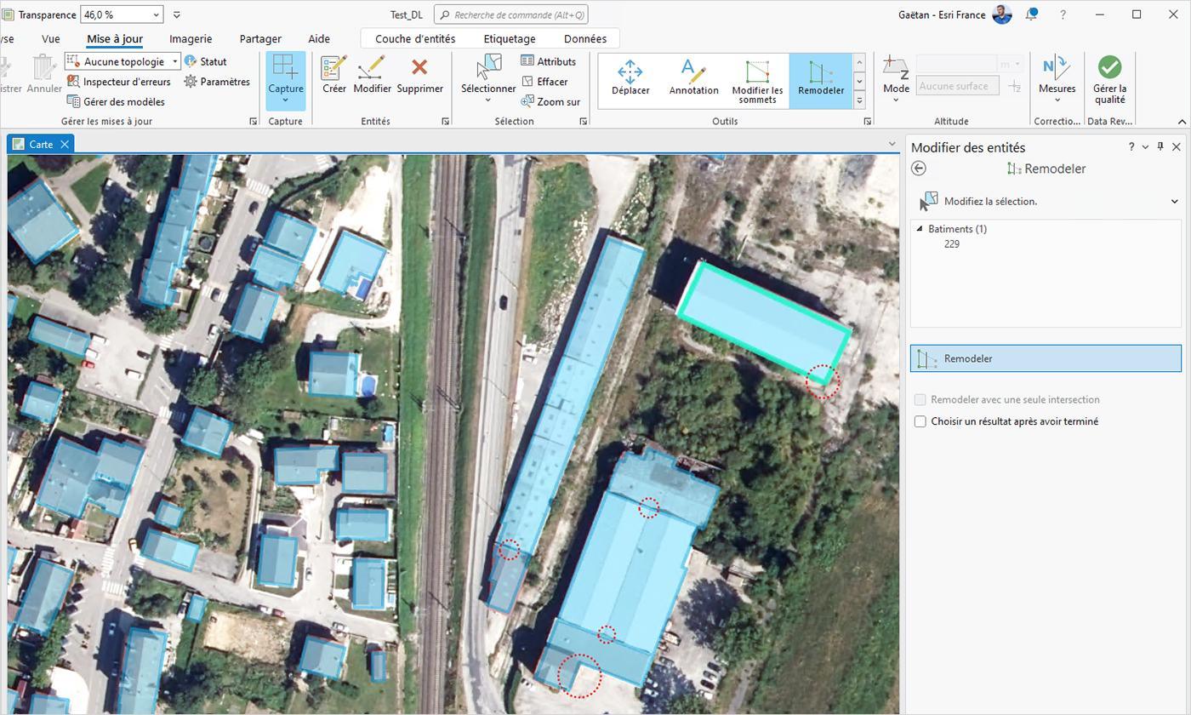The image size is (1191, 715).
Task: Open the Vue ribbon tab
Action: [51, 38]
